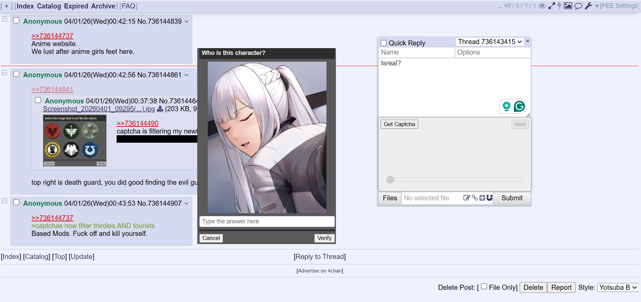Image resolution: width=641 pixels, height=302 pixels.
Task: Click the Submit button in Quick Reply
Action: (512, 198)
